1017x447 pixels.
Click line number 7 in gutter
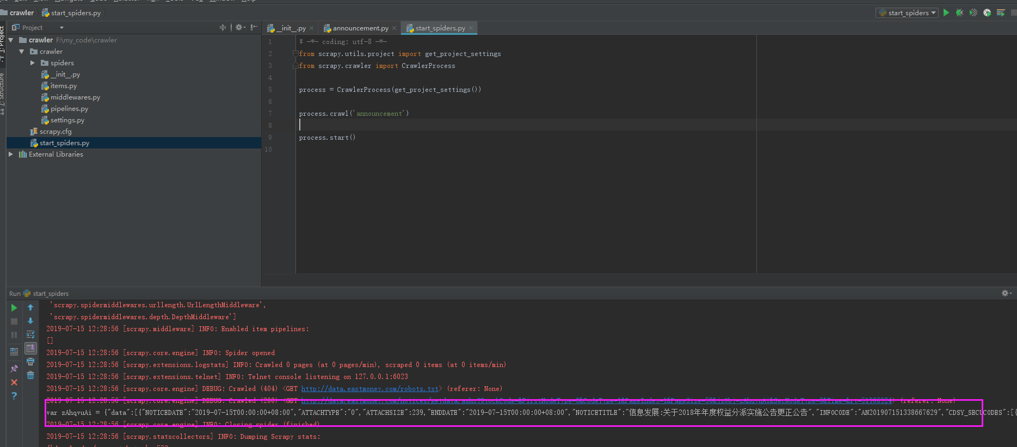[x=270, y=114]
